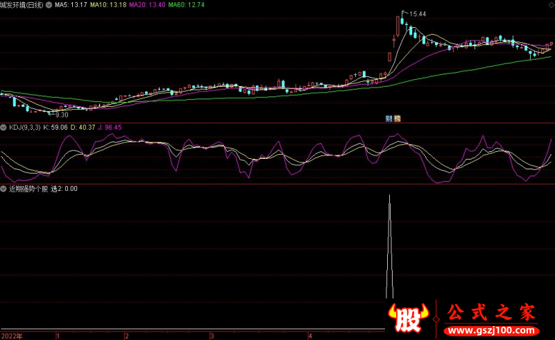The image size is (555, 340).
Task: Select the KDJ(9,3,3) indicator name
Action: (x=24, y=128)
